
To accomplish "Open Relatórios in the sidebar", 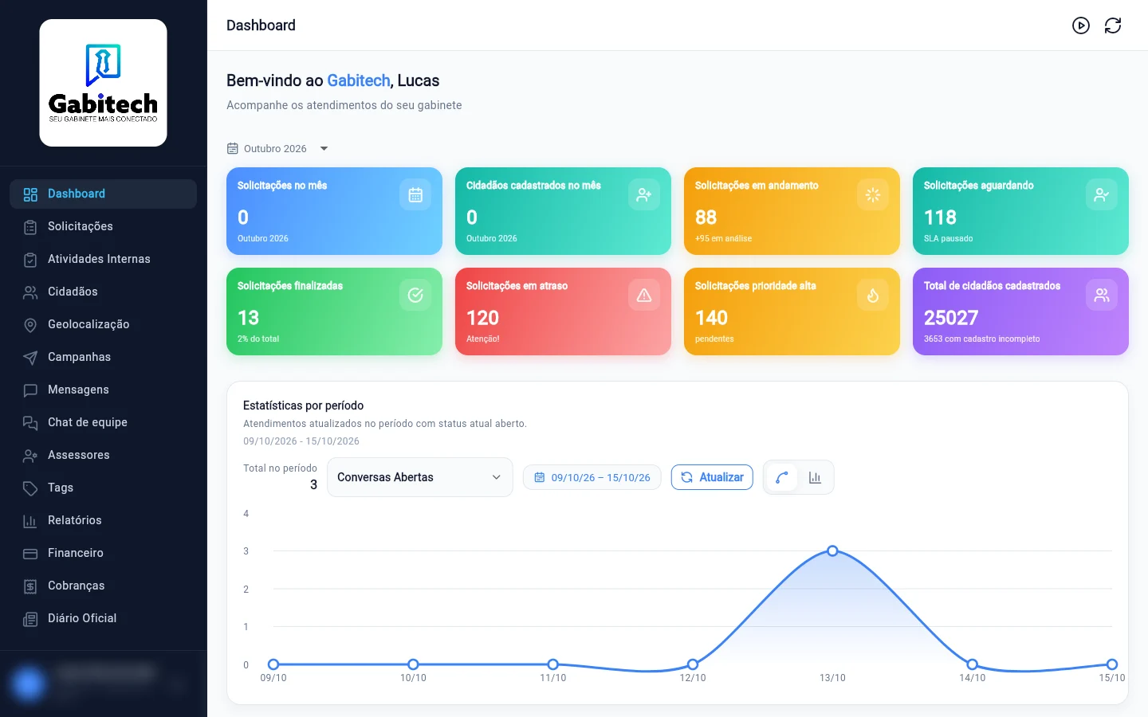I will pos(104,520).
